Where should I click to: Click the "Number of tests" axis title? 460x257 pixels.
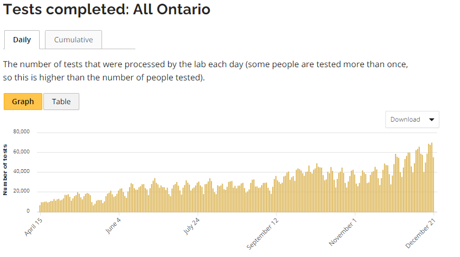tap(5, 170)
